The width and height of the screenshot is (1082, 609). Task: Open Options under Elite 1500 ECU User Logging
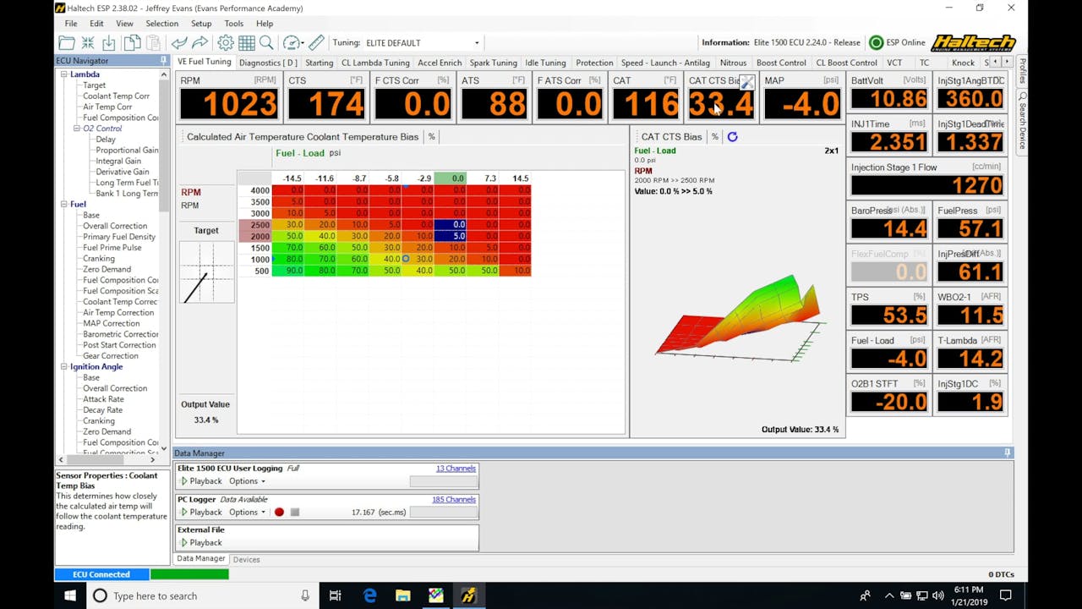coord(244,480)
